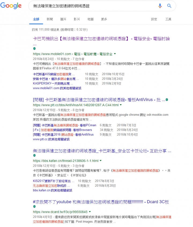Open sublink [-Fx-] 加密連線掃描錯誤問題- 看板Browsers
The image size is (193, 227).
pyautogui.click(x=62, y=130)
